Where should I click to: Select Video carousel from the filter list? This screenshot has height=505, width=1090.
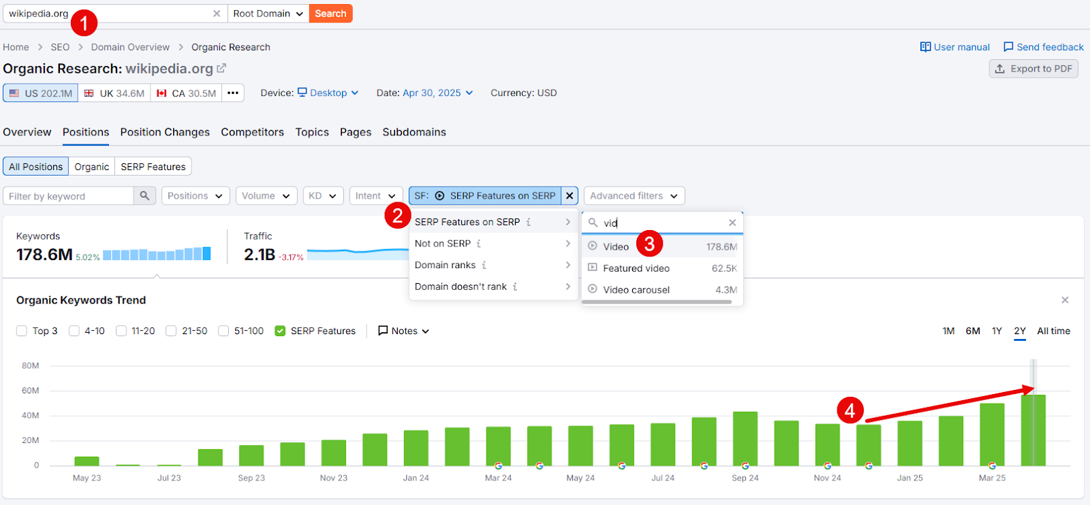click(x=636, y=290)
